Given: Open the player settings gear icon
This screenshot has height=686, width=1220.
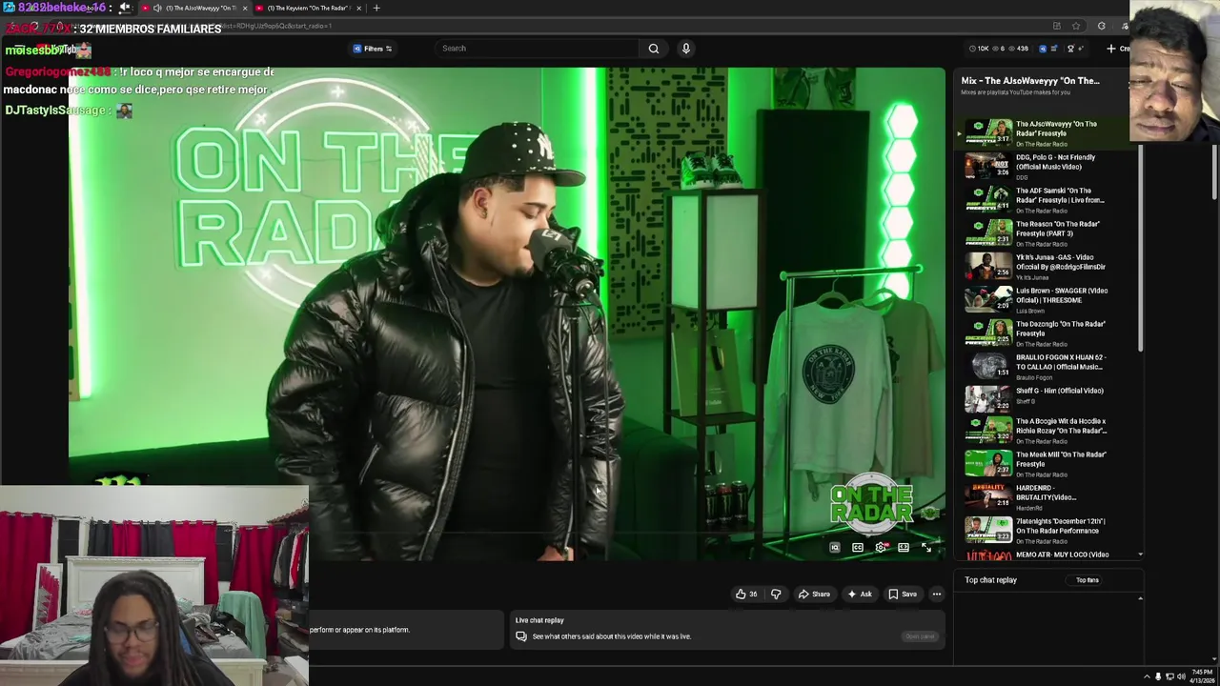Looking at the screenshot, I should [881, 548].
